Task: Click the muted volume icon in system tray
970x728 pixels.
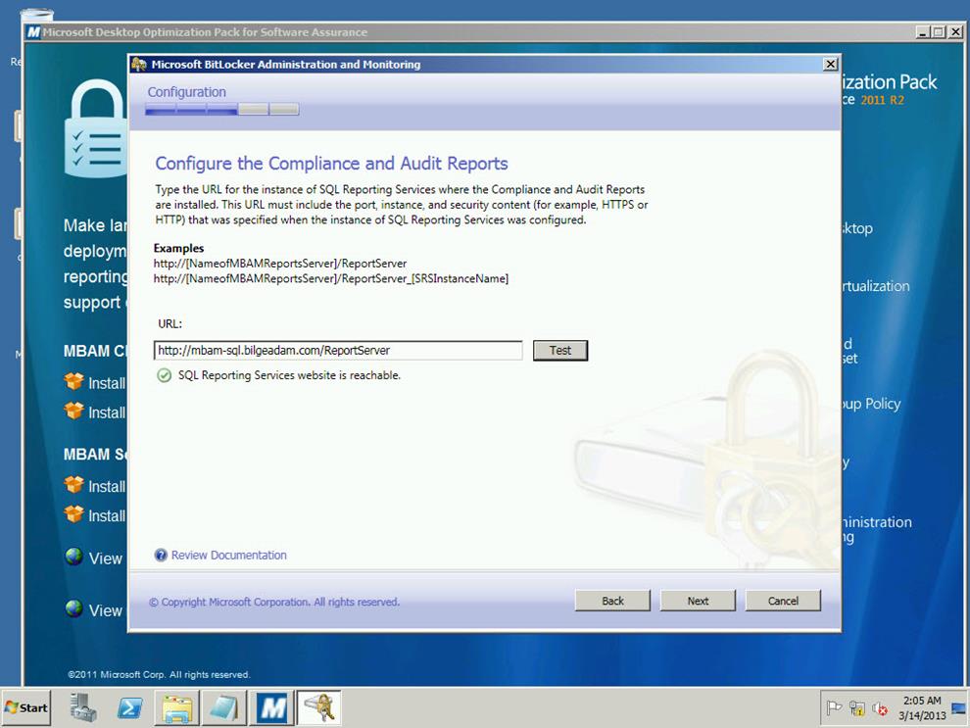Action: pyautogui.click(x=880, y=708)
